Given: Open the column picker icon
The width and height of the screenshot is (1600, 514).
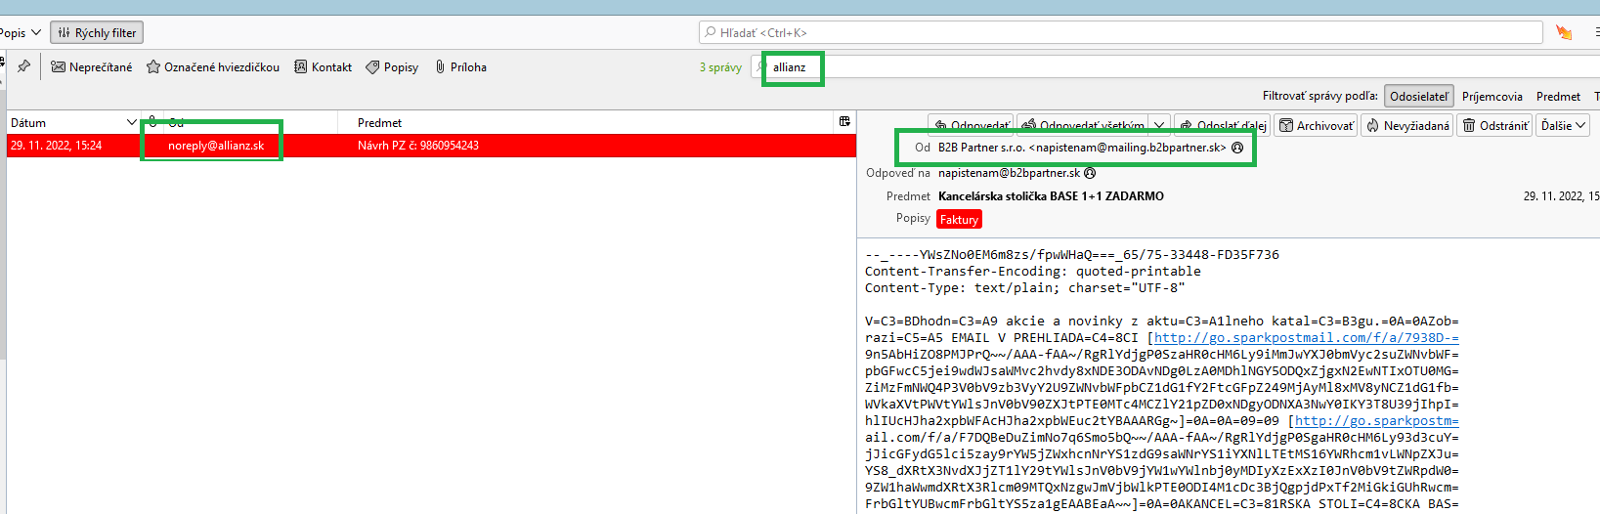Looking at the screenshot, I should tap(844, 122).
